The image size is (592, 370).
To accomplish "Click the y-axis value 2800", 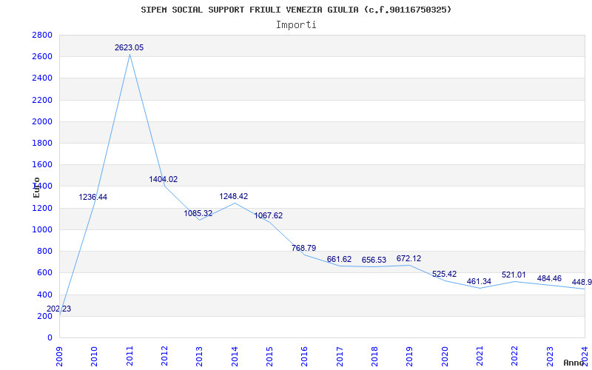I will (x=42, y=35).
